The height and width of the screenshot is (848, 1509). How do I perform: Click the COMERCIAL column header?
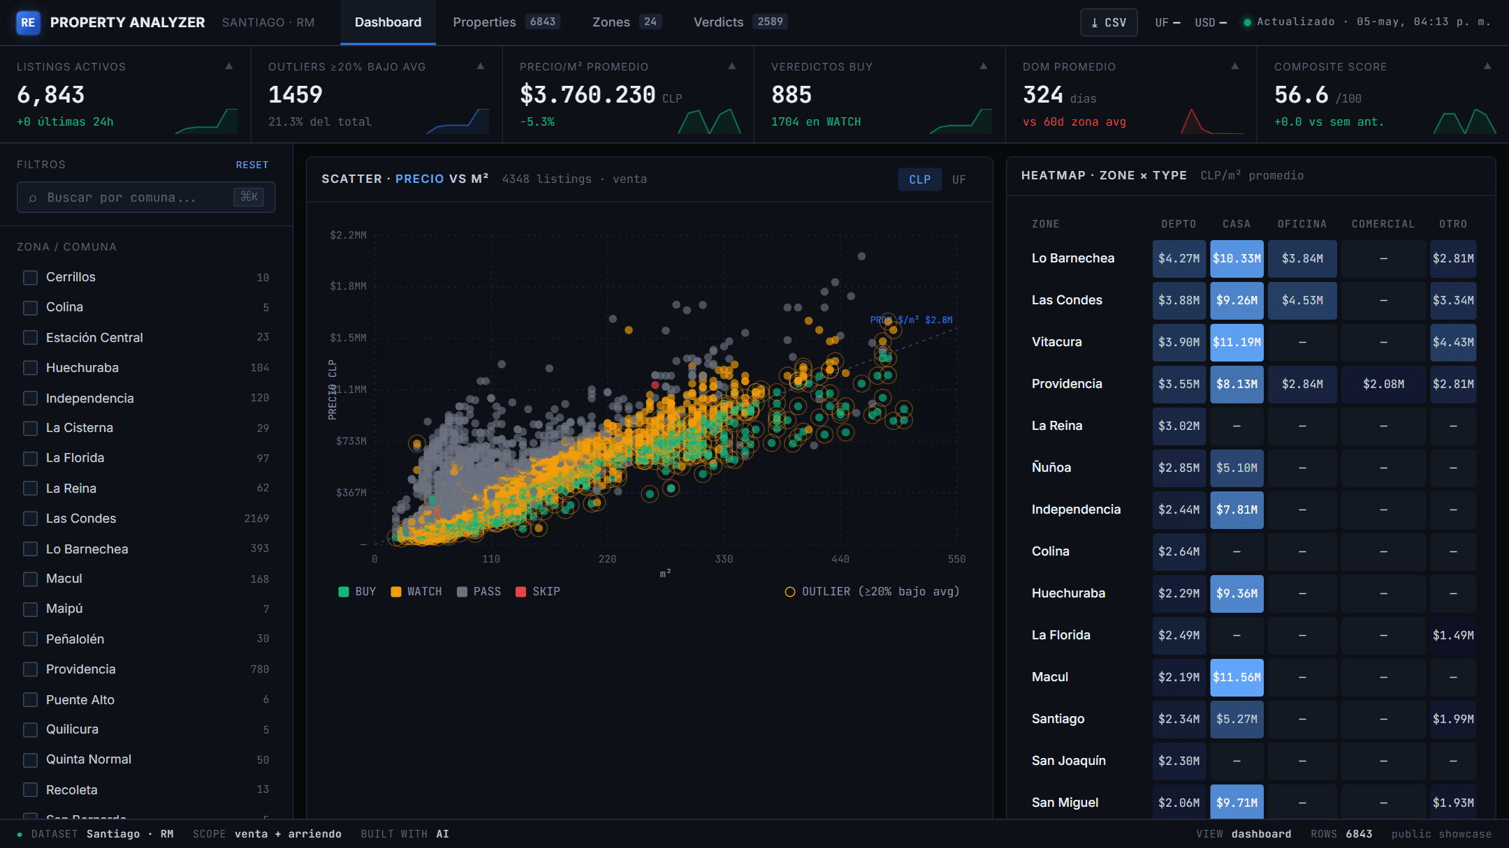pos(1383,224)
